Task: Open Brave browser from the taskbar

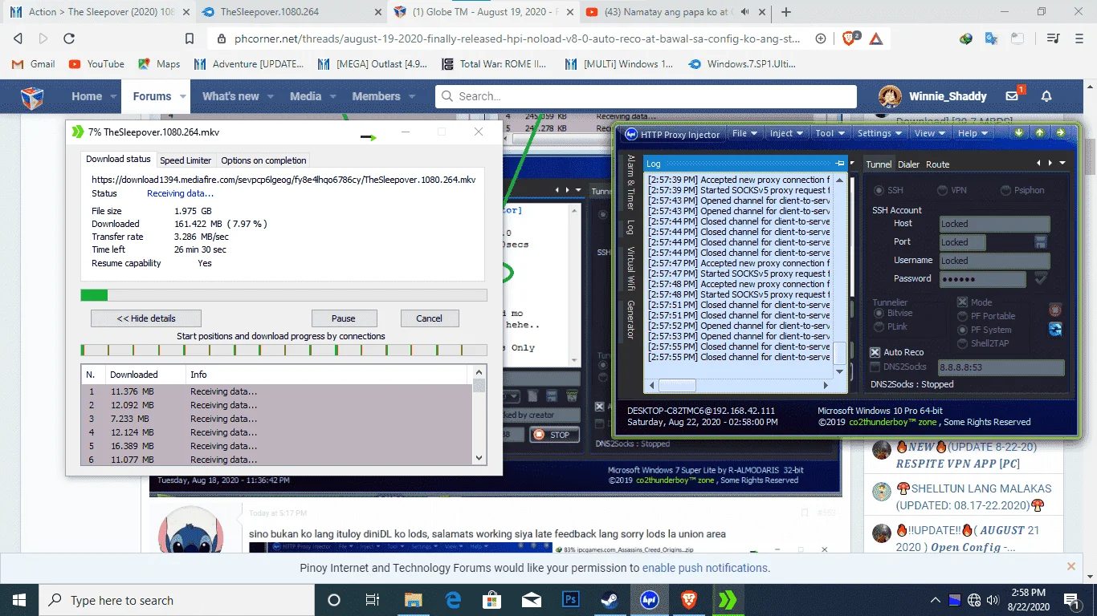Action: coord(688,600)
